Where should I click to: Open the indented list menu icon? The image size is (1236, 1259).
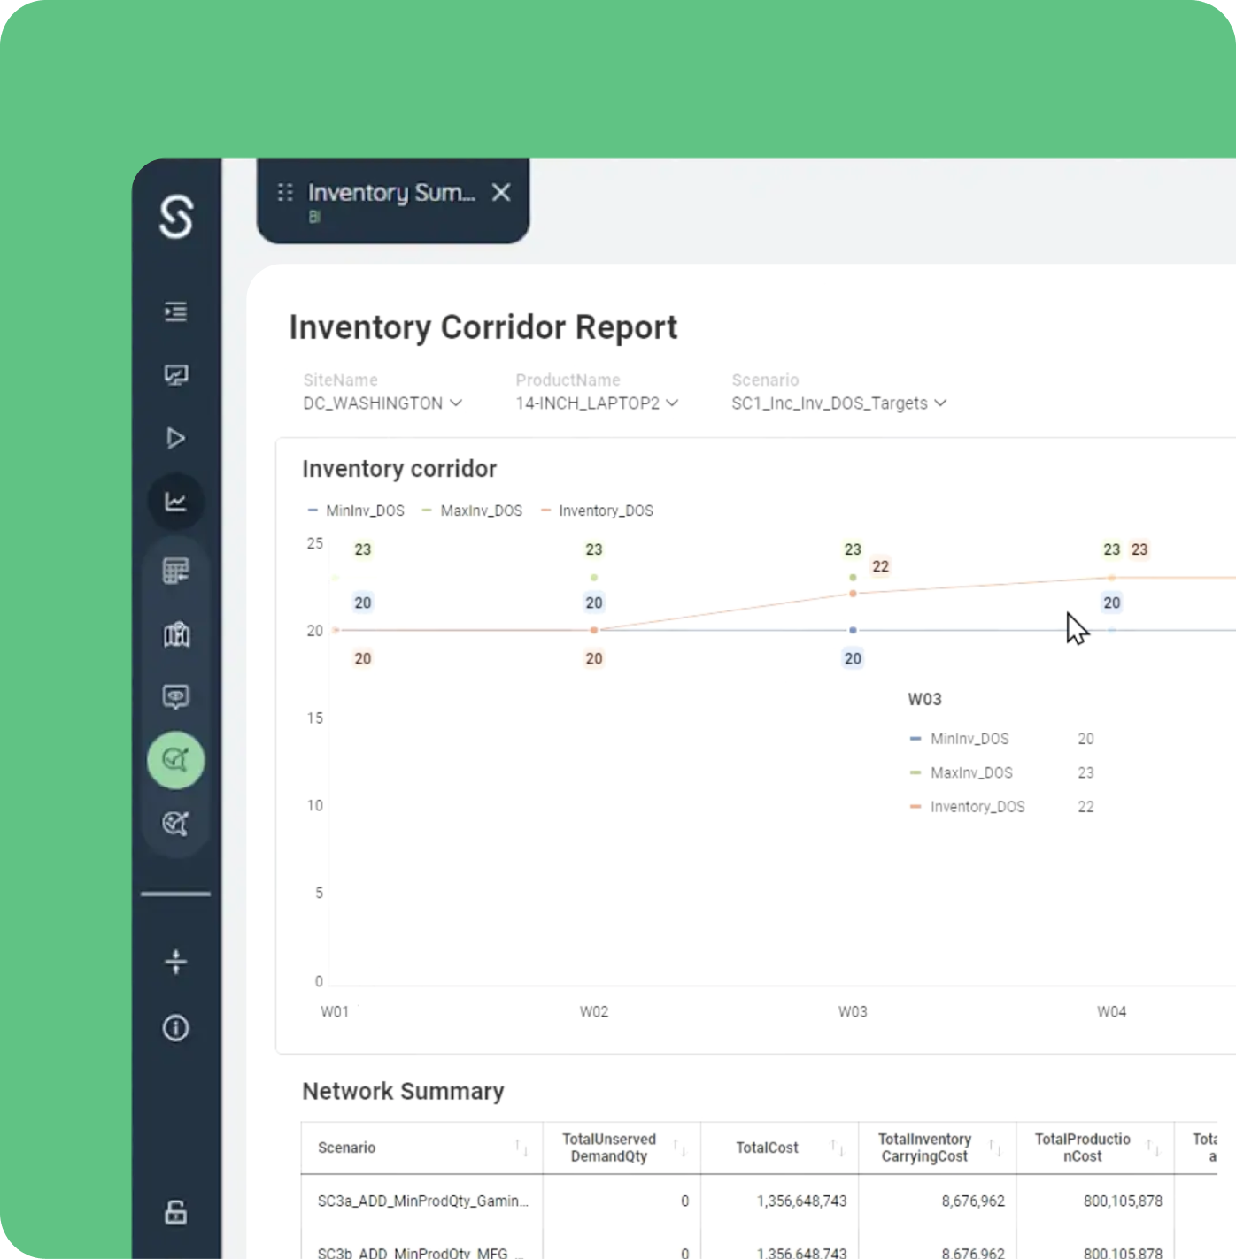(x=176, y=311)
